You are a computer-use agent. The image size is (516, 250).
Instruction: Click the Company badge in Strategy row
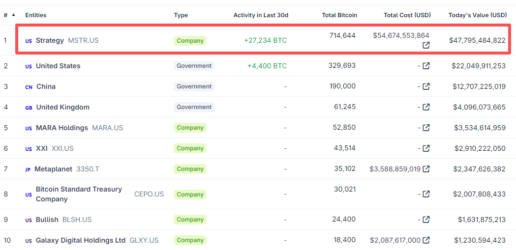[190, 41]
